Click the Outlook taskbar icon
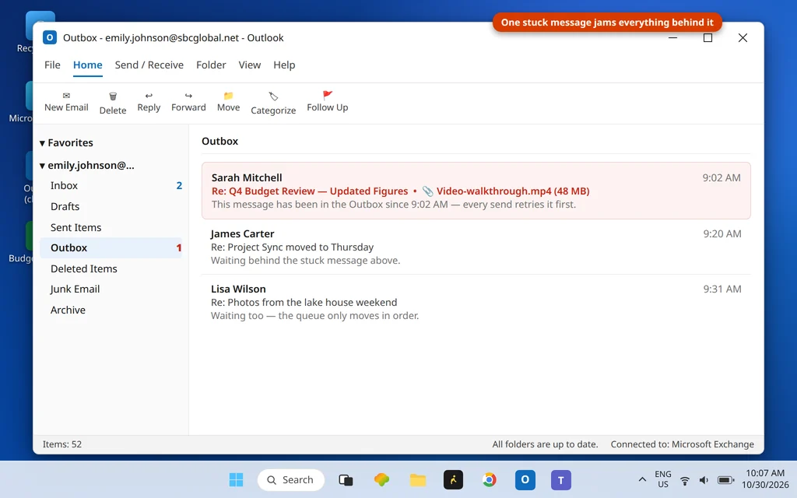Image resolution: width=797 pixels, height=498 pixels. click(525, 479)
